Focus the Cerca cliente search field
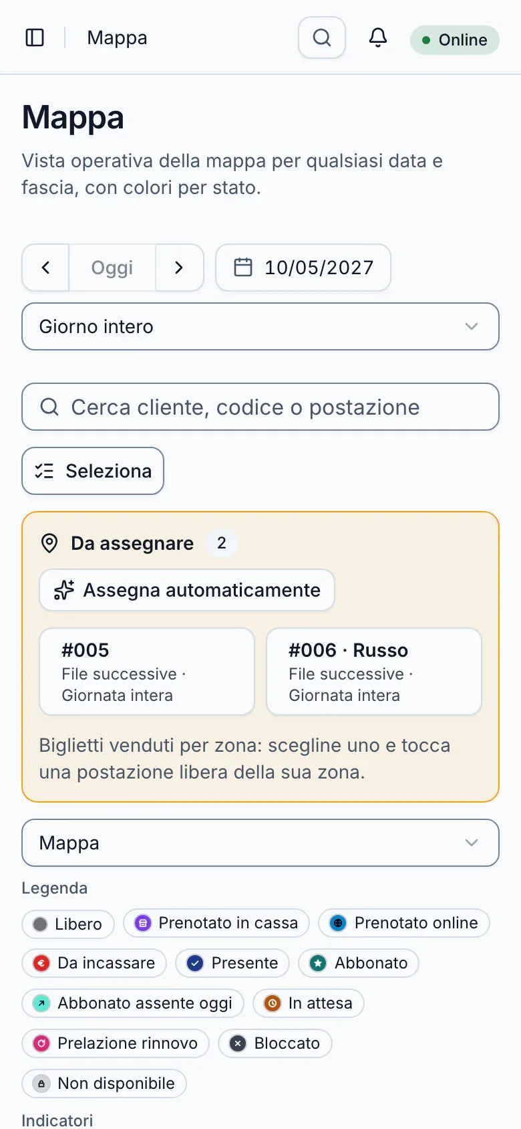This screenshot has width=521, height=1129. tap(260, 407)
